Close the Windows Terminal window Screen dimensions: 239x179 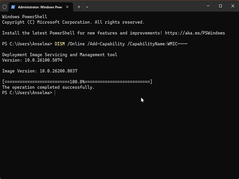coord(233,6)
